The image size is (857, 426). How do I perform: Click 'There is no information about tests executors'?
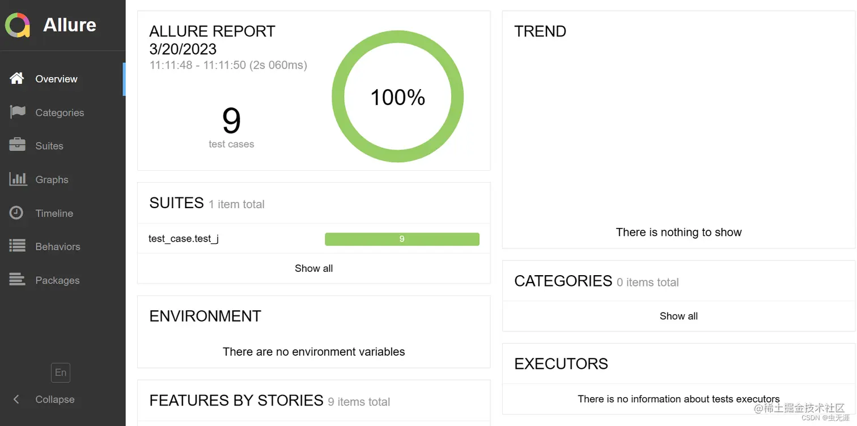tap(678, 399)
